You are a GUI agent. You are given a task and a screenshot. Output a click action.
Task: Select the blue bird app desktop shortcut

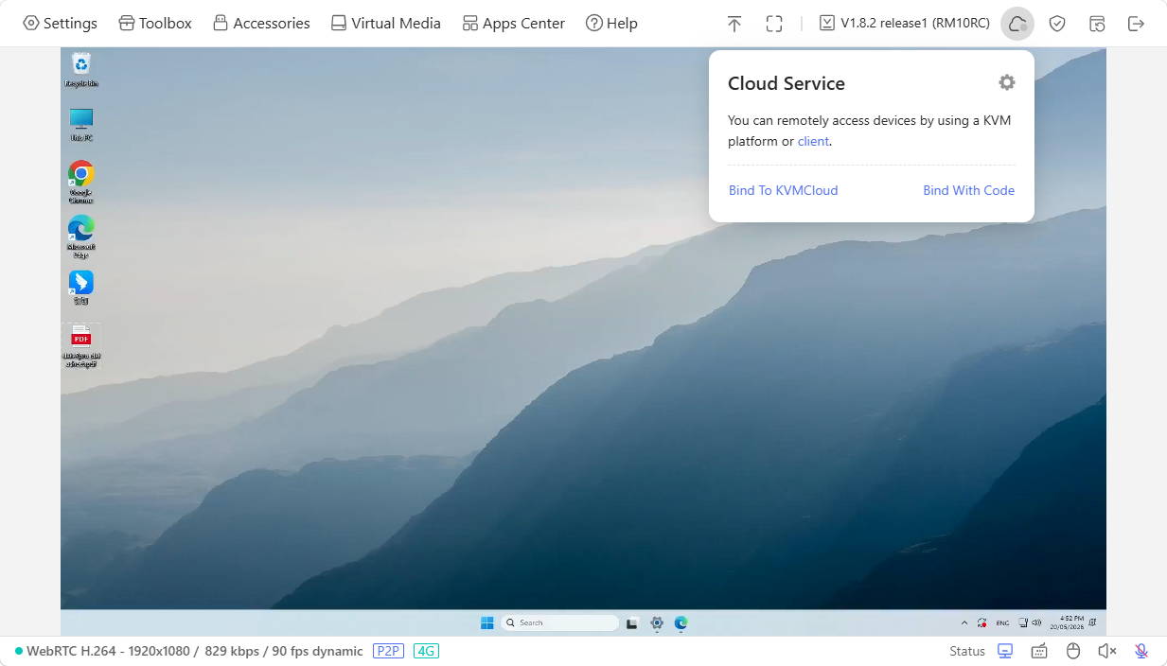(81, 288)
